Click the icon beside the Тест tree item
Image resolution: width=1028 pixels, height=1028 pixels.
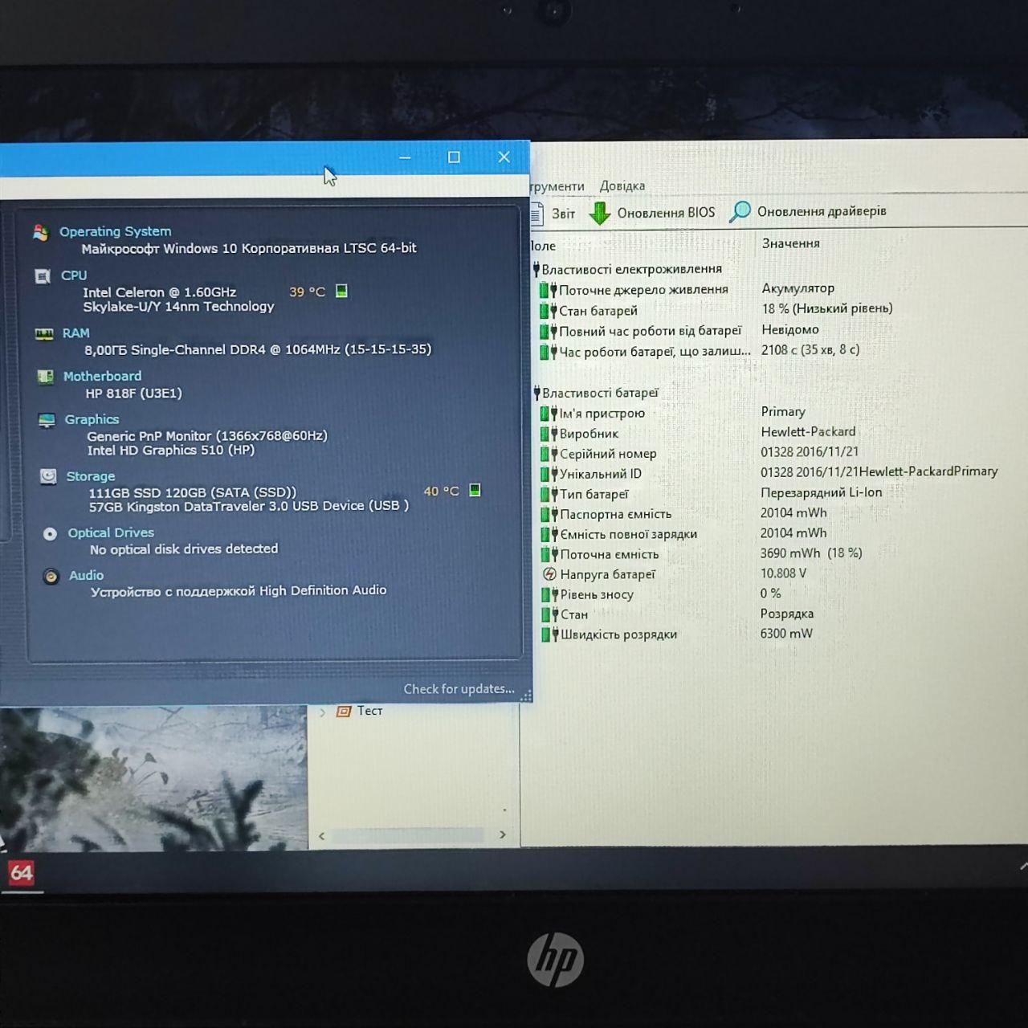point(344,711)
